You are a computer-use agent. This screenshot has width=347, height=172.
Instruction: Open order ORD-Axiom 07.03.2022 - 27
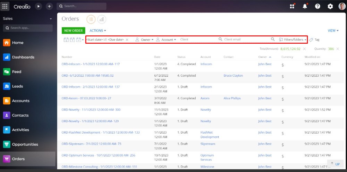click(86, 98)
